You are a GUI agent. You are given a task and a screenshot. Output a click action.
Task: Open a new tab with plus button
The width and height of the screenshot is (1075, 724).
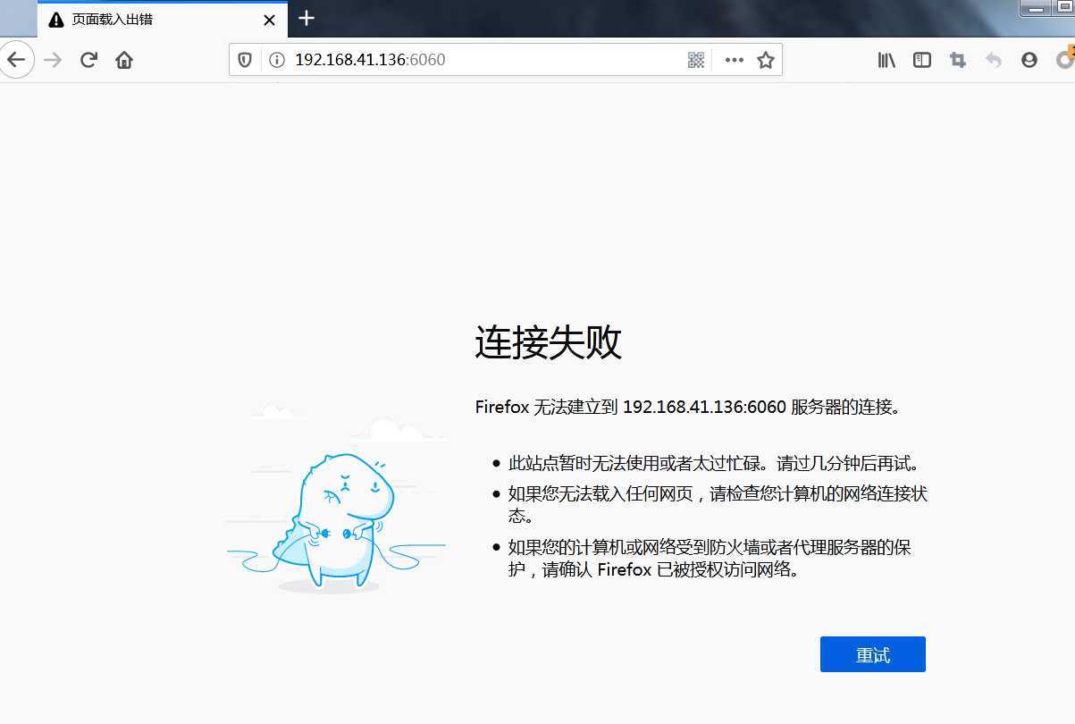(x=307, y=18)
